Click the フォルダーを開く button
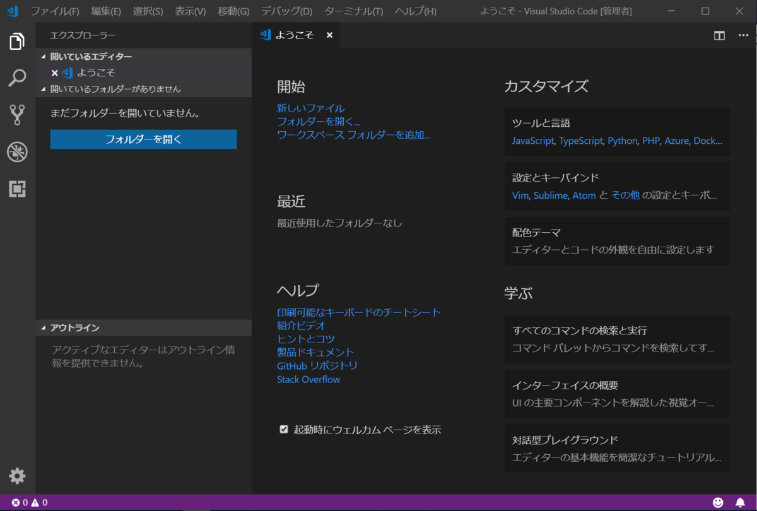757x511 pixels. tap(143, 139)
